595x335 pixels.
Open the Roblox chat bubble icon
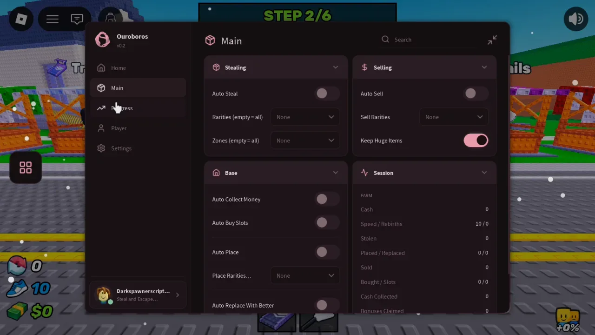(x=77, y=19)
